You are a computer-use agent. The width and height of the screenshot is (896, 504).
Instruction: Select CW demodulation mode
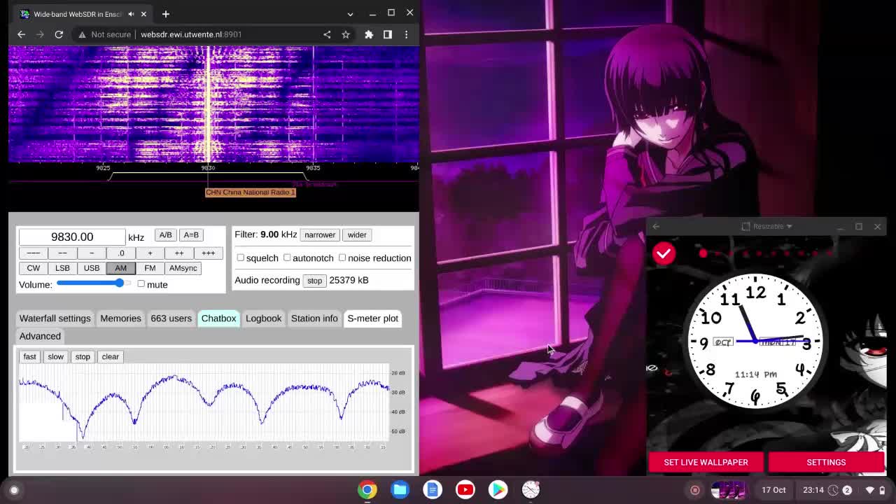[x=33, y=268]
